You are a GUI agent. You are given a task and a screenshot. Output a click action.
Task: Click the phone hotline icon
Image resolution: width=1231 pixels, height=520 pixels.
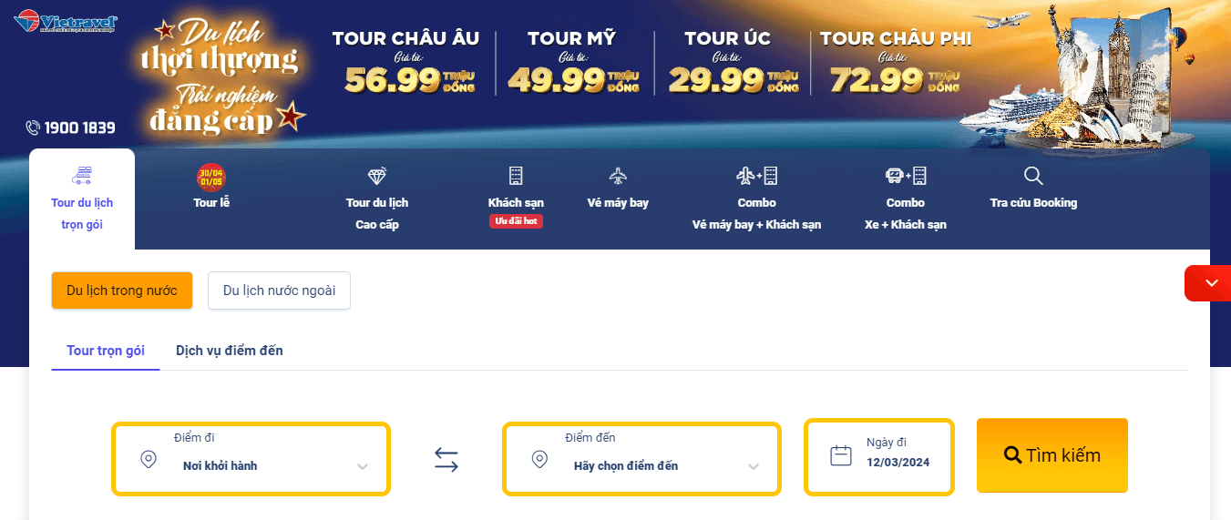click(x=34, y=128)
